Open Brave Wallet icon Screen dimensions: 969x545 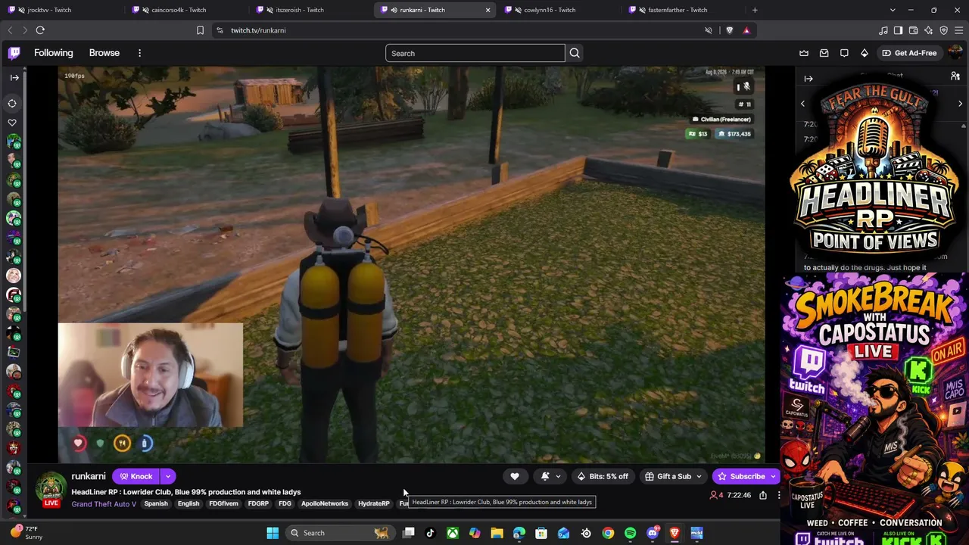[x=913, y=30]
